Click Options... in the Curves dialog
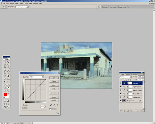This screenshot has height=124, width=155. (54, 101)
